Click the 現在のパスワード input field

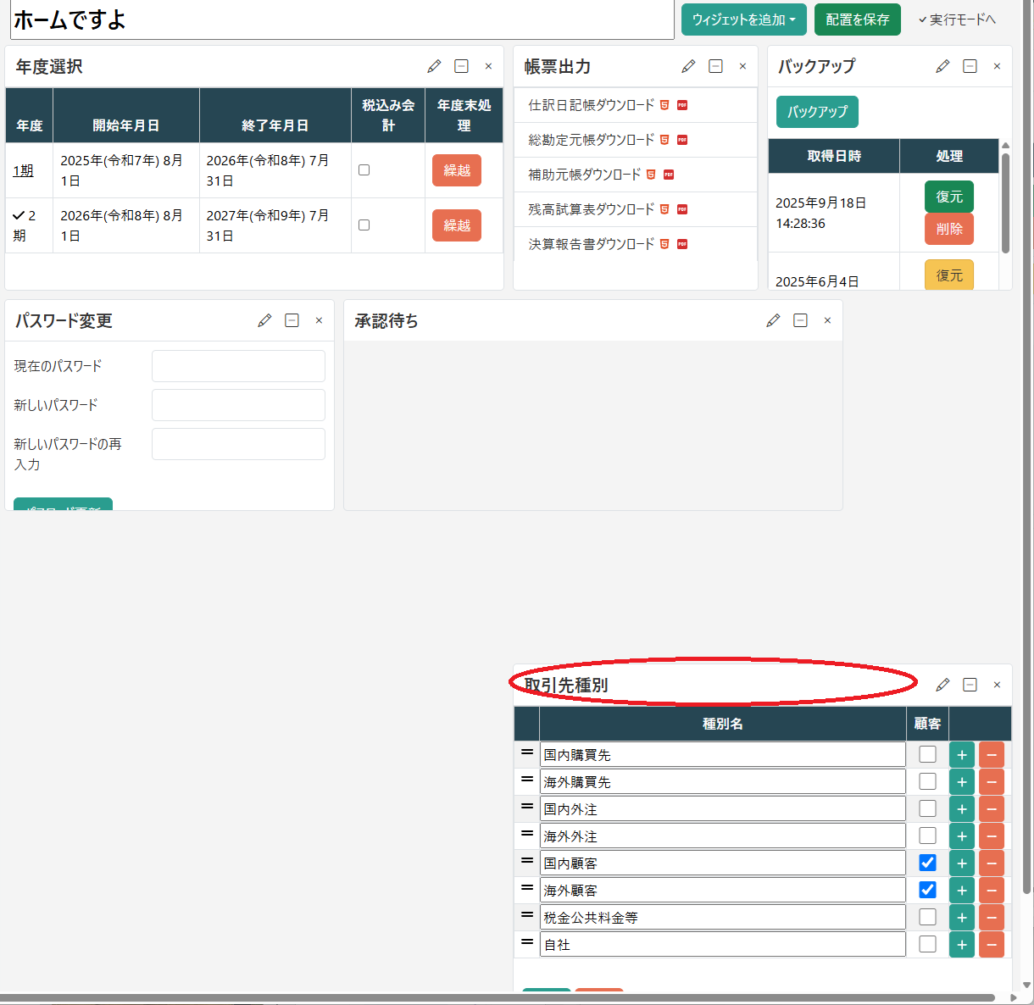238,366
